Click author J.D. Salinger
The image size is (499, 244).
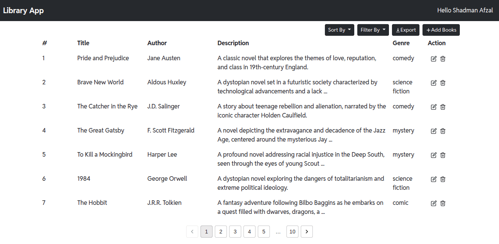pyautogui.click(x=164, y=106)
